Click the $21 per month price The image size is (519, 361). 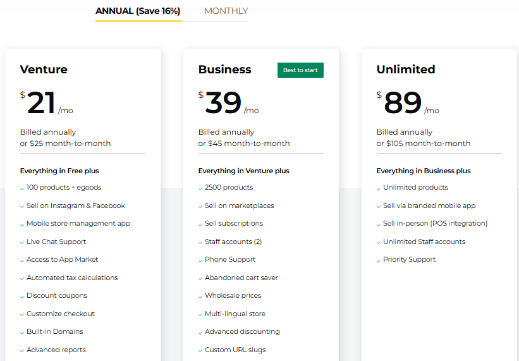click(47, 103)
